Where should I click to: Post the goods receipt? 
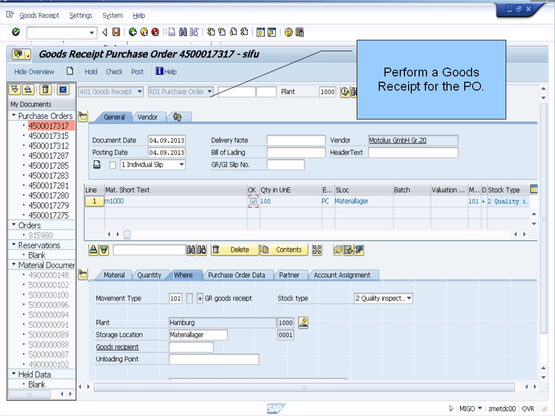[x=137, y=71]
